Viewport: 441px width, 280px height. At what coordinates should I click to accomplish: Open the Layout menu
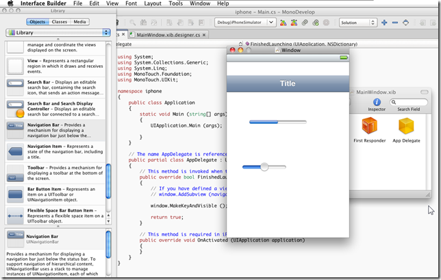(153, 3)
